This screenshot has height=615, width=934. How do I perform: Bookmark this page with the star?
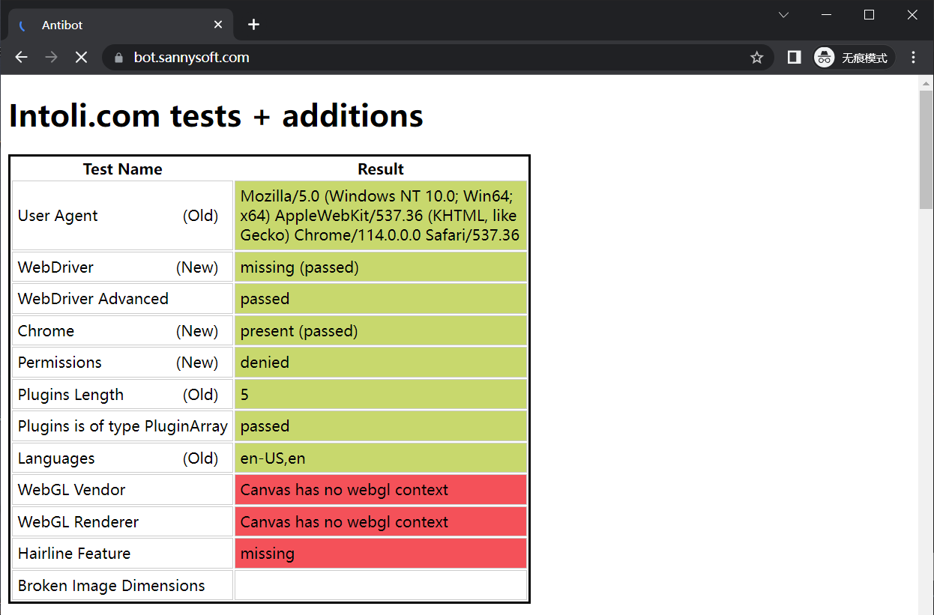point(757,58)
